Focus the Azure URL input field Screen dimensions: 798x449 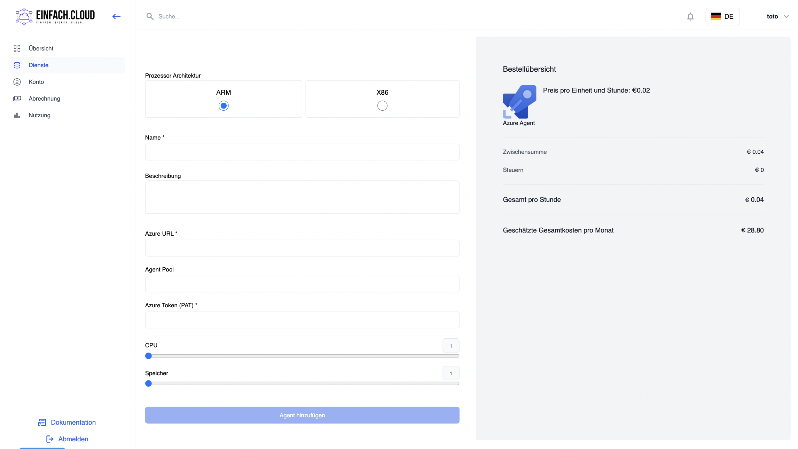pos(302,248)
